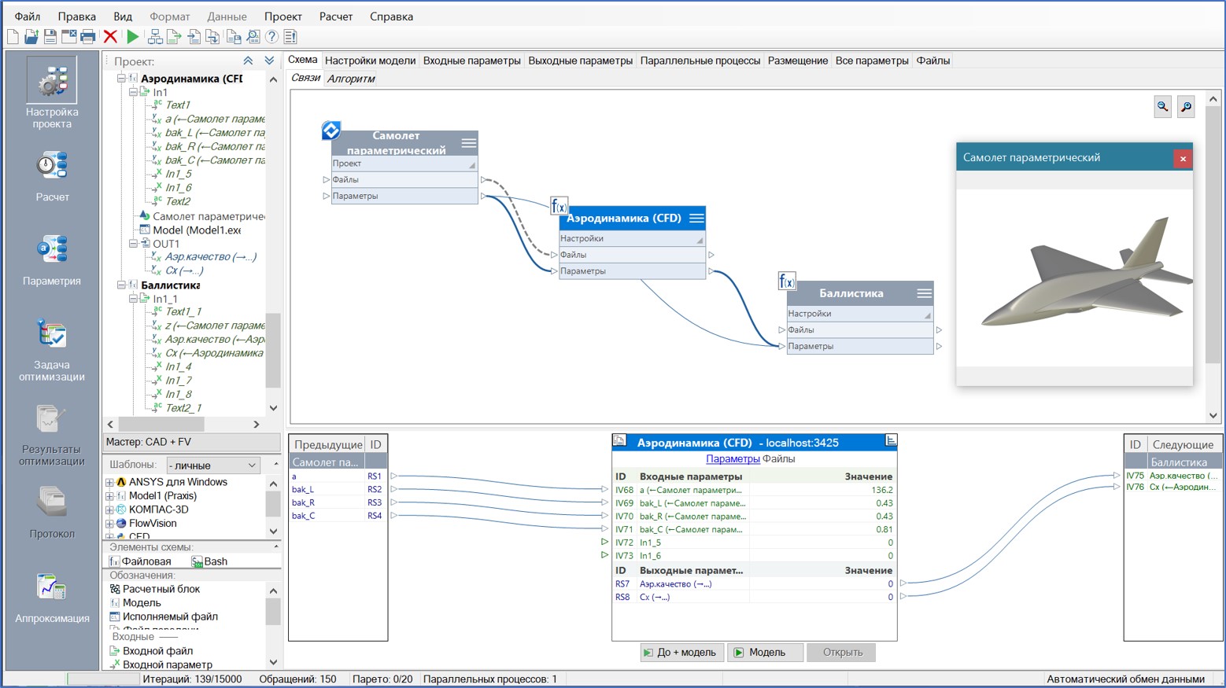
Task: Click the Параметры link in Аэродинамика panel
Action: click(732, 458)
